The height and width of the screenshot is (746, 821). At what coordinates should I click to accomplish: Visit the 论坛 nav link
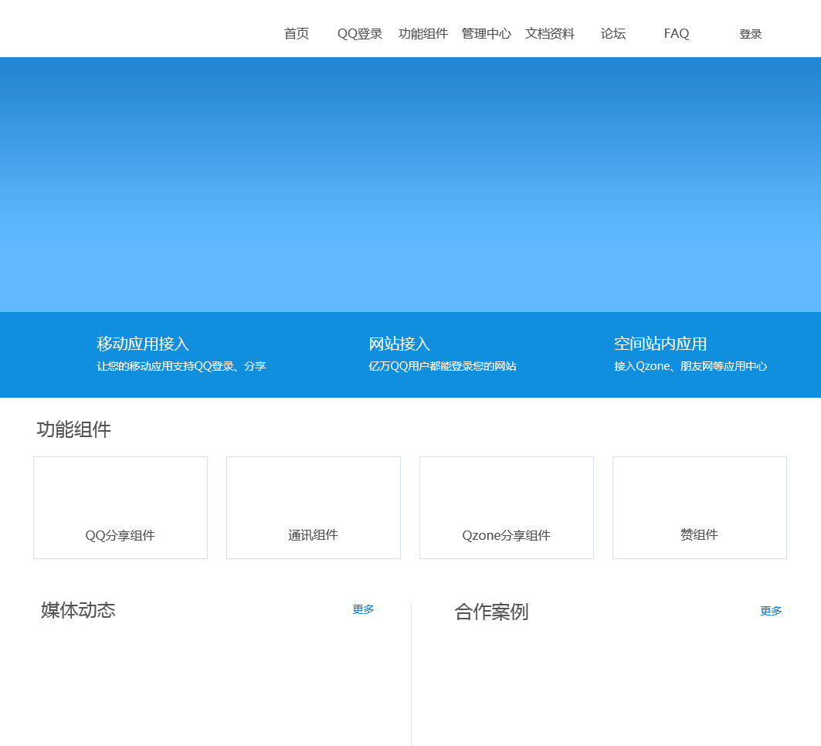click(613, 33)
